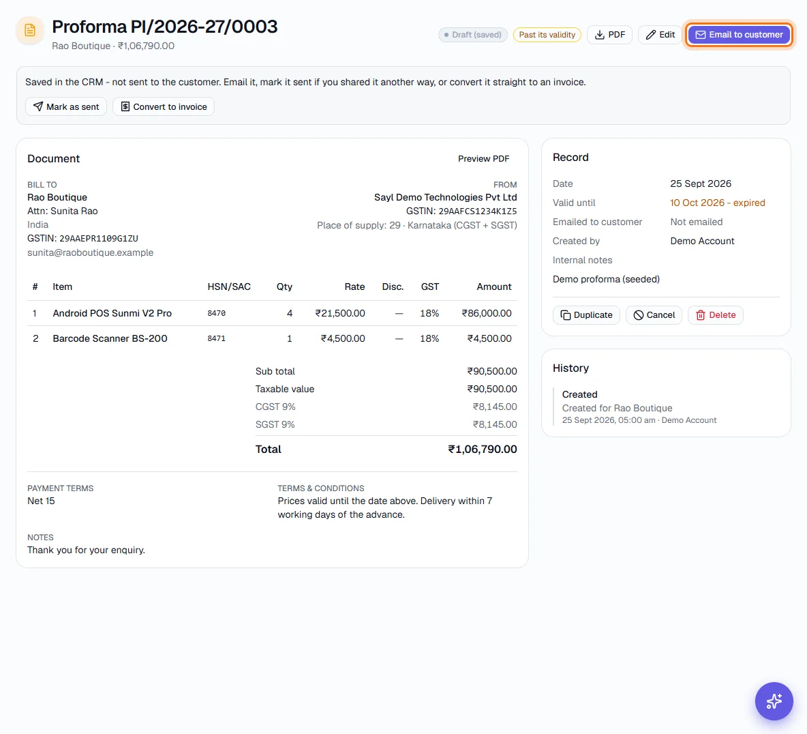Click the Thank you for your enquiry note
Image resolution: width=807 pixels, height=734 pixels.
point(86,550)
